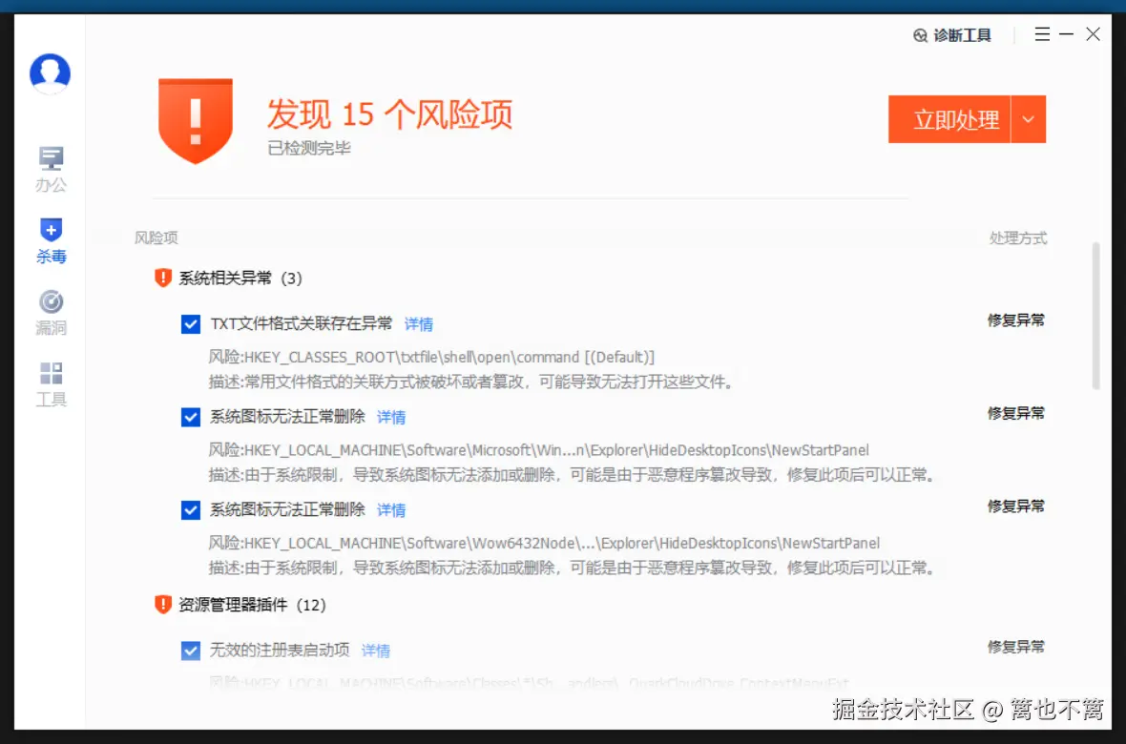Click description 常用文件格式的关联方式被破坏或者篡改
The height and width of the screenshot is (744, 1126).
pos(472,382)
